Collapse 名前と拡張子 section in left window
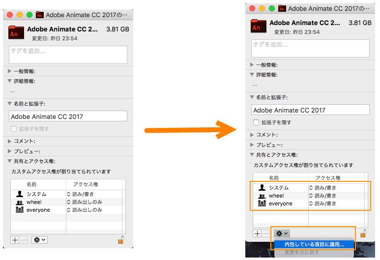The width and height of the screenshot is (380, 260). pyautogui.click(x=9, y=104)
